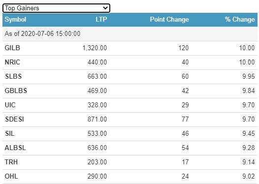The image size is (259, 184).
Task: Open the GILB stock symbol
Action: coord(12,48)
